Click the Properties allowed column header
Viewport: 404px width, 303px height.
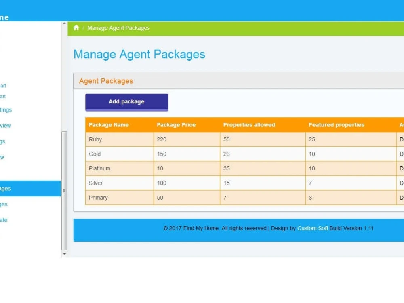[x=263, y=125]
